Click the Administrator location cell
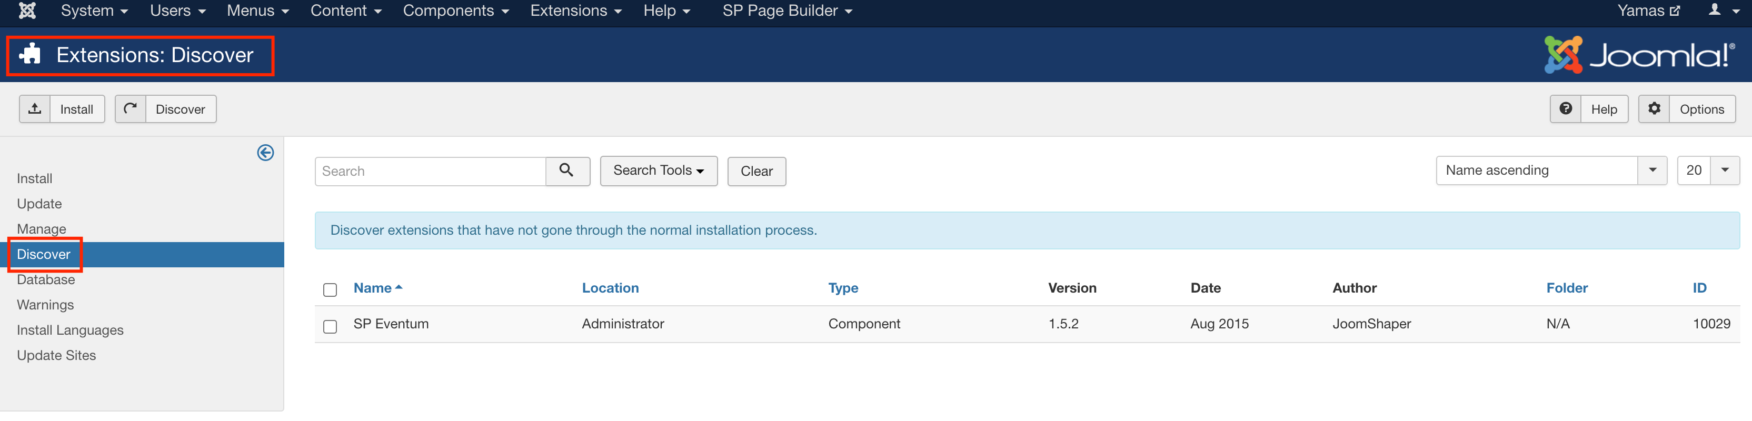1752x421 pixels. [623, 324]
